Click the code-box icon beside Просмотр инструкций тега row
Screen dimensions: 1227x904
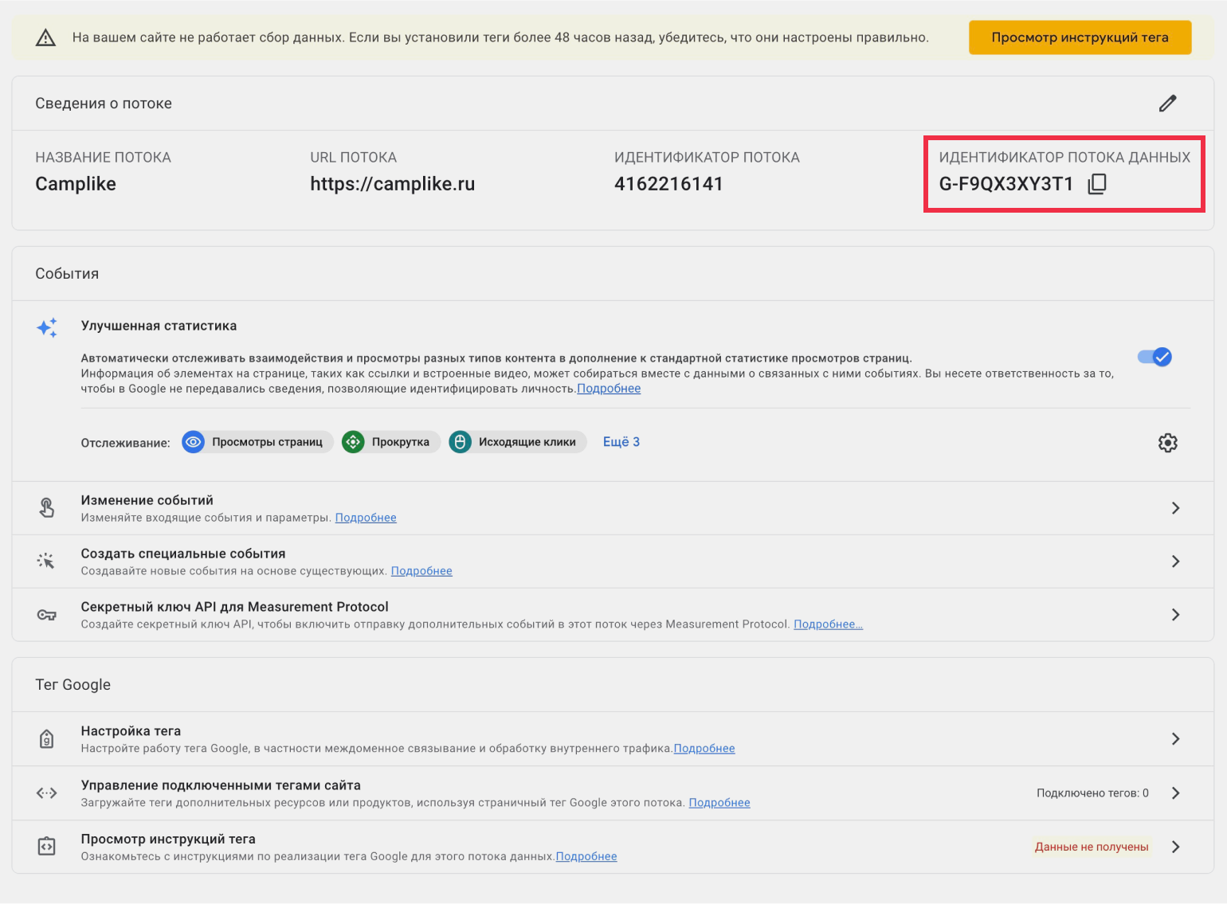point(47,847)
